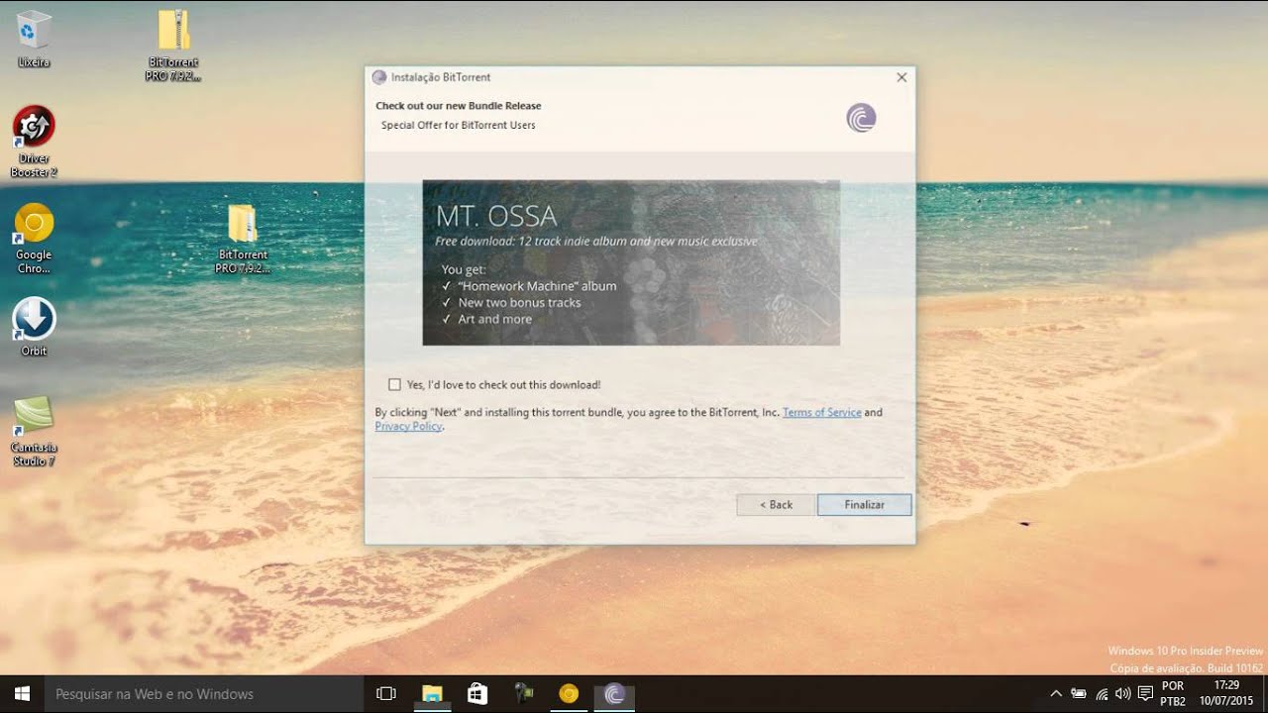The width and height of the screenshot is (1268, 713).
Task: Select the Driver Booster 2 desktop icon
Action: coord(34,142)
